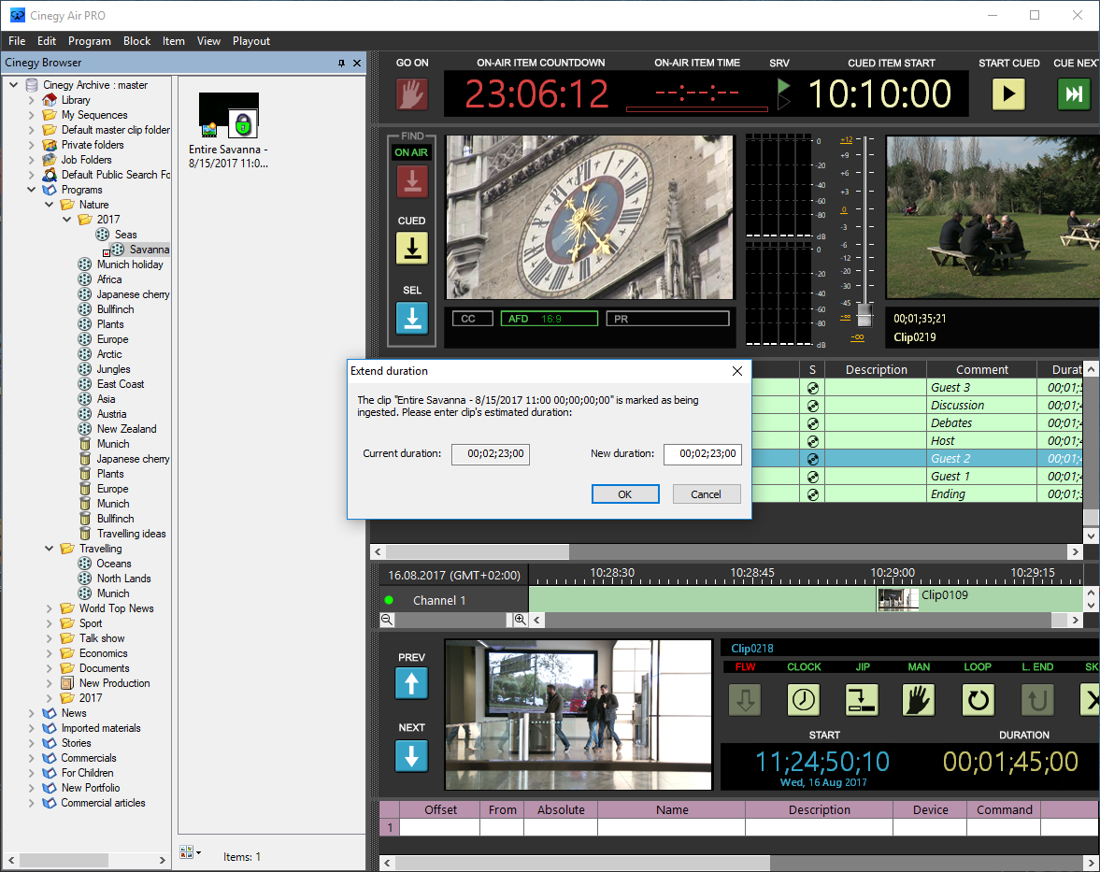Click the Comment column header
This screenshot has width=1100, height=872.
click(x=981, y=370)
